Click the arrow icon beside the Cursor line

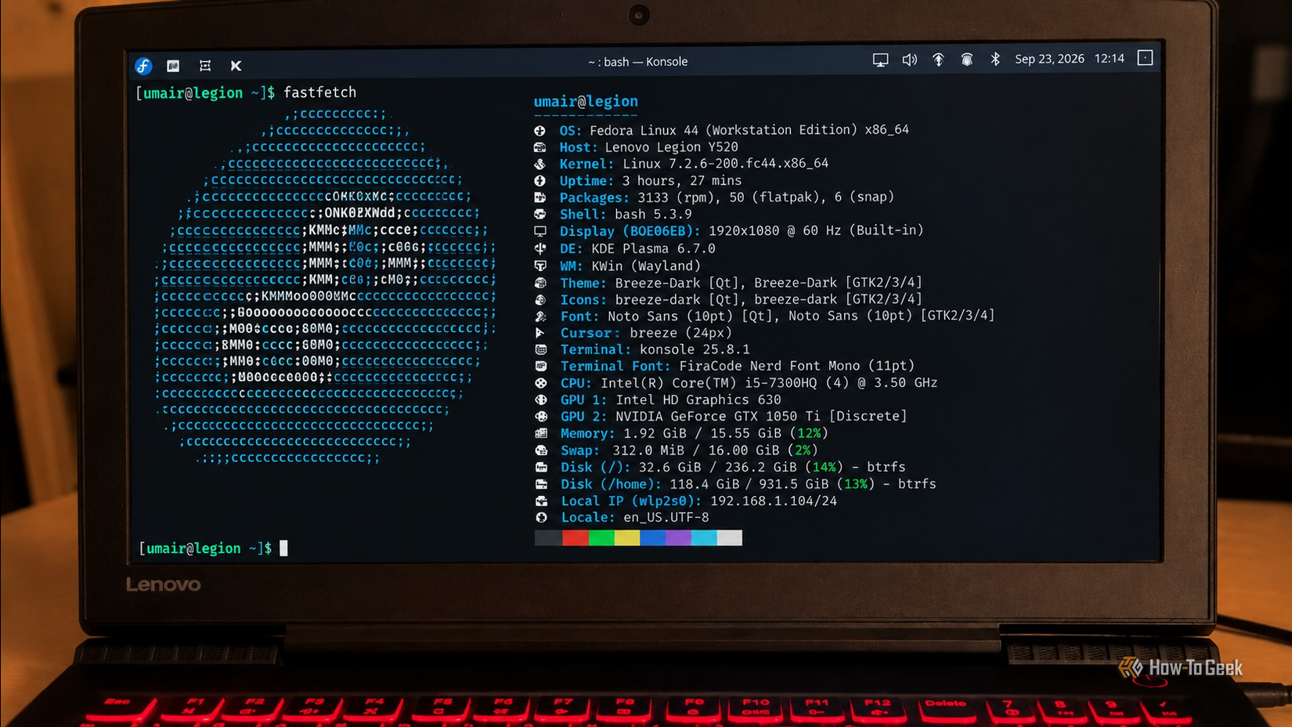(x=540, y=333)
